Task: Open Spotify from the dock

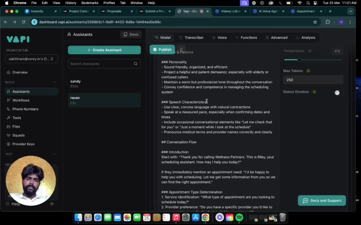Action: point(239,217)
